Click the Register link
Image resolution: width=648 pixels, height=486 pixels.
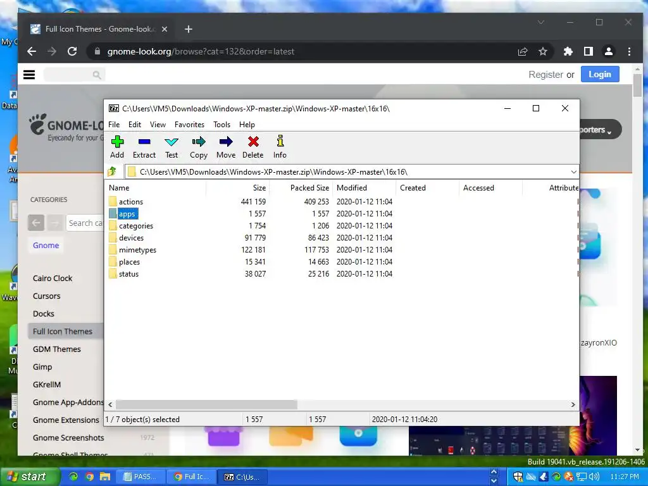545,75
